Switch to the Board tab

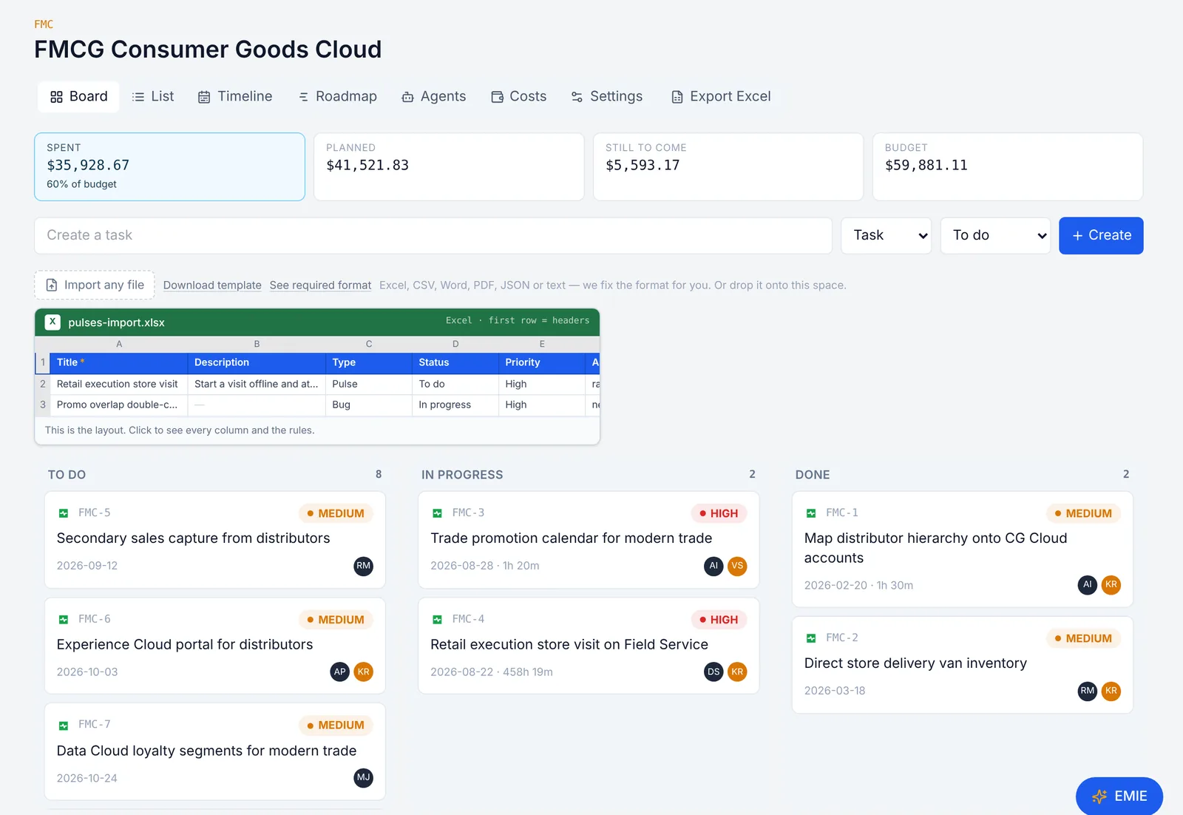point(78,97)
